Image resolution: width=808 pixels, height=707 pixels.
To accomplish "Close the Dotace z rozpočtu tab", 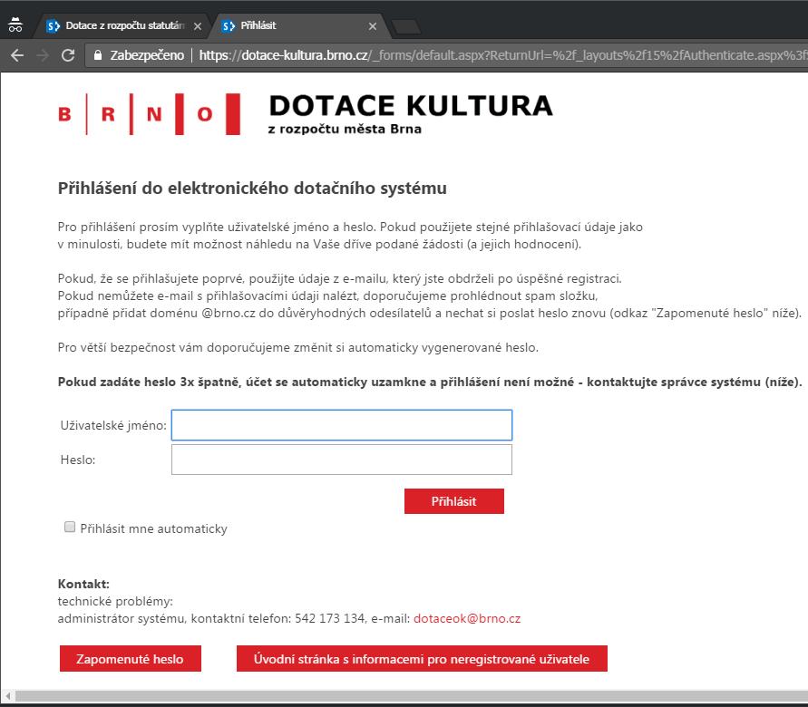I will point(198,26).
